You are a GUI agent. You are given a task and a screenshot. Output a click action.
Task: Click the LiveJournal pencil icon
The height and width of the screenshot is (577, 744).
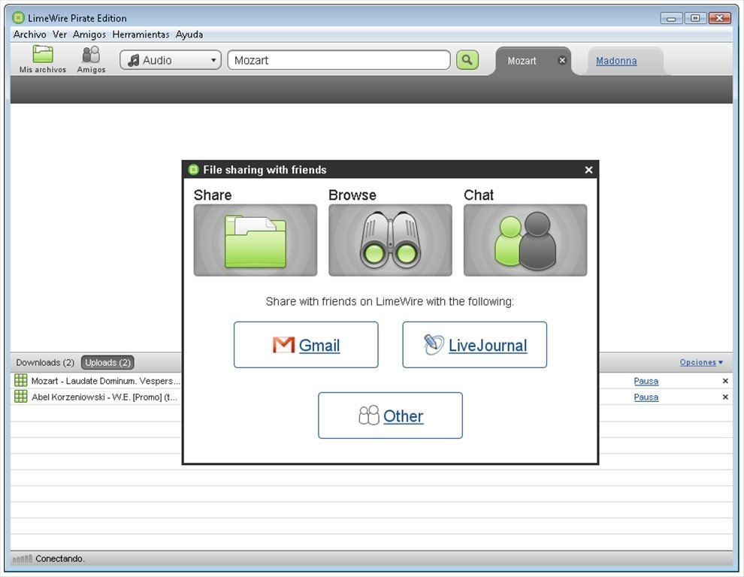pyautogui.click(x=434, y=345)
